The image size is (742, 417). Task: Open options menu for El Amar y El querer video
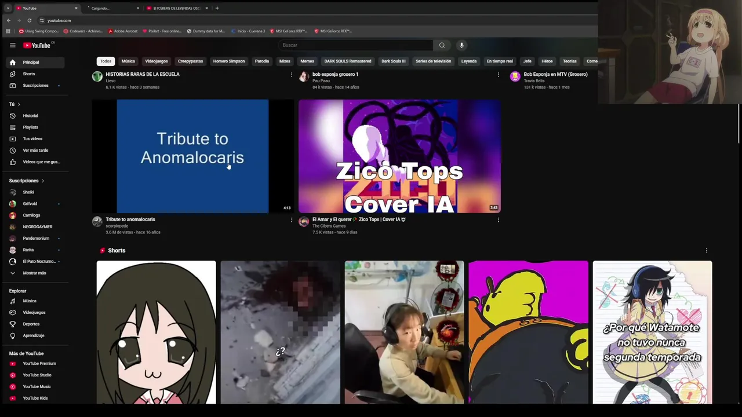click(498, 220)
